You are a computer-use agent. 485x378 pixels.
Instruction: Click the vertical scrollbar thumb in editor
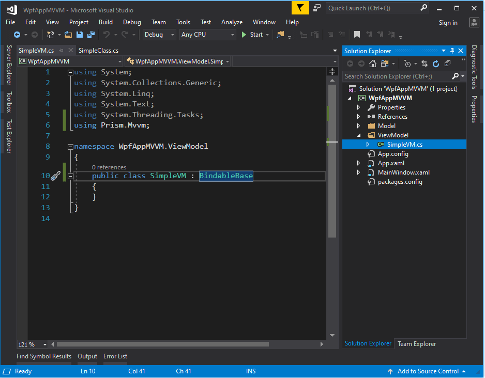332,161
